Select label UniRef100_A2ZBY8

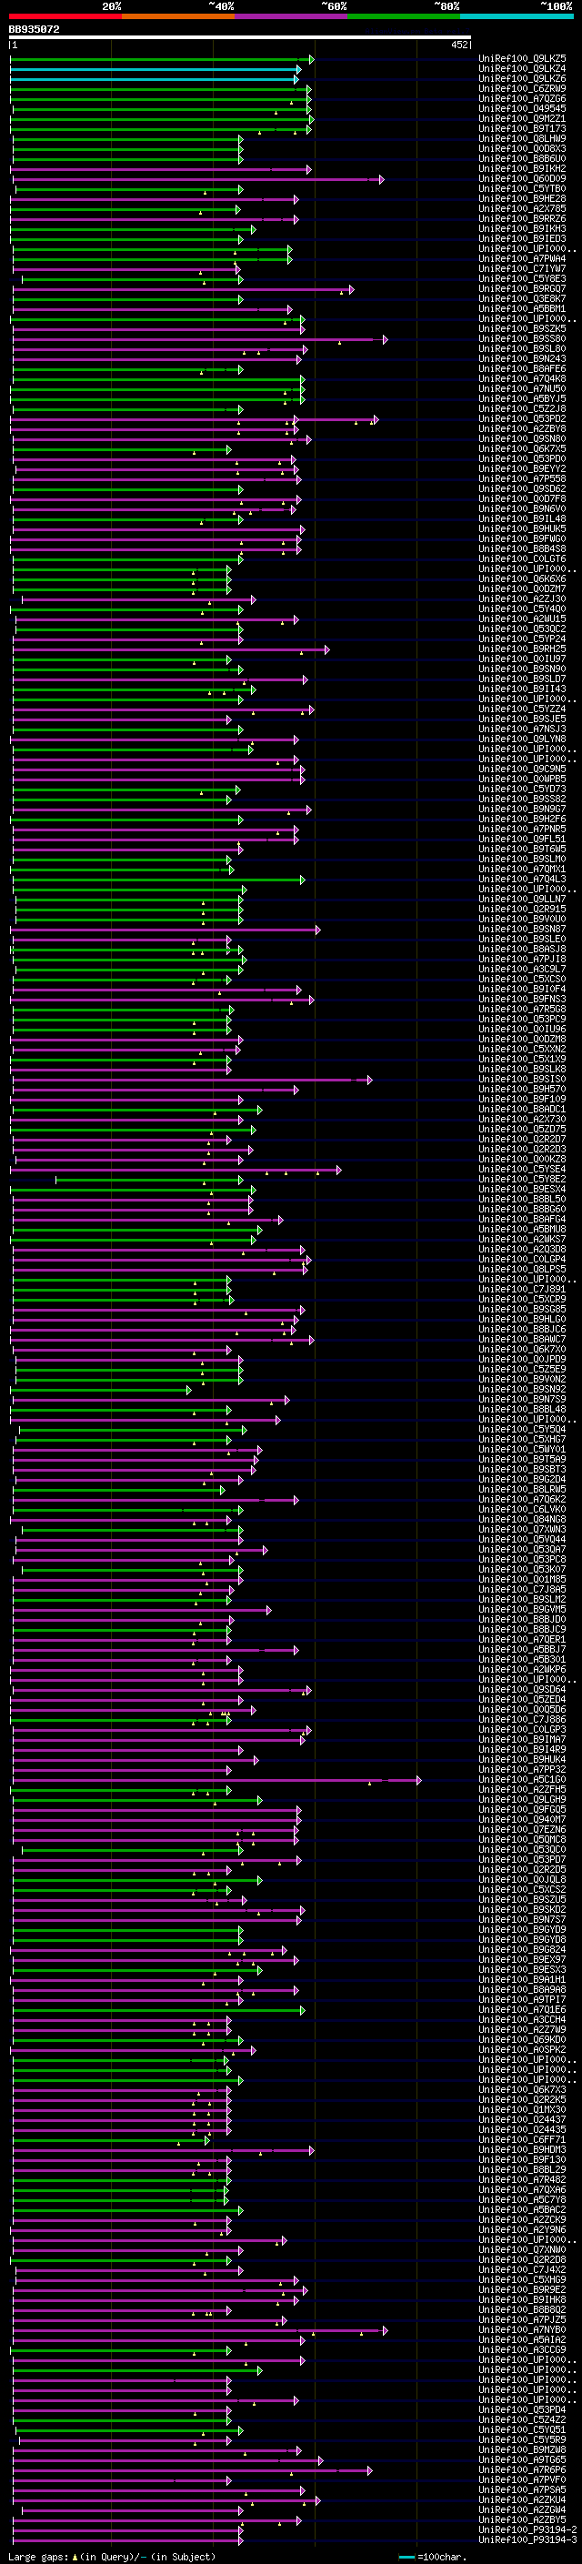tap(522, 429)
